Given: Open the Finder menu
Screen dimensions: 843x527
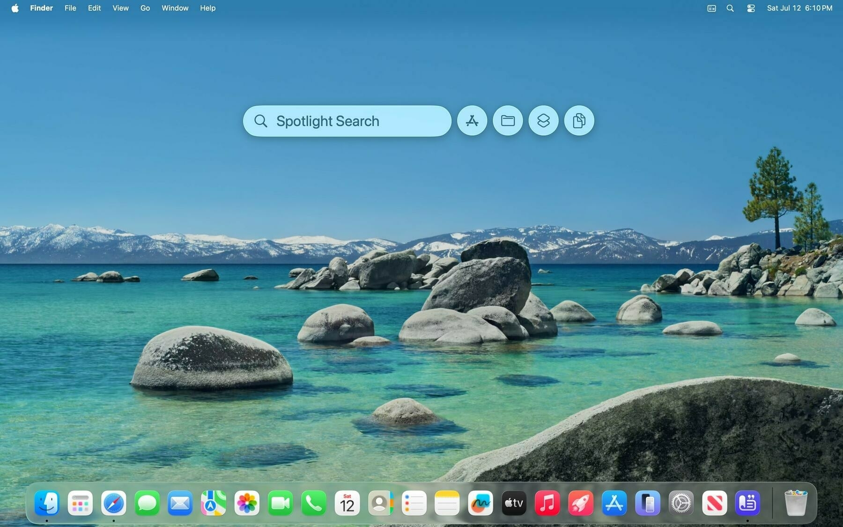Looking at the screenshot, I should (41, 8).
